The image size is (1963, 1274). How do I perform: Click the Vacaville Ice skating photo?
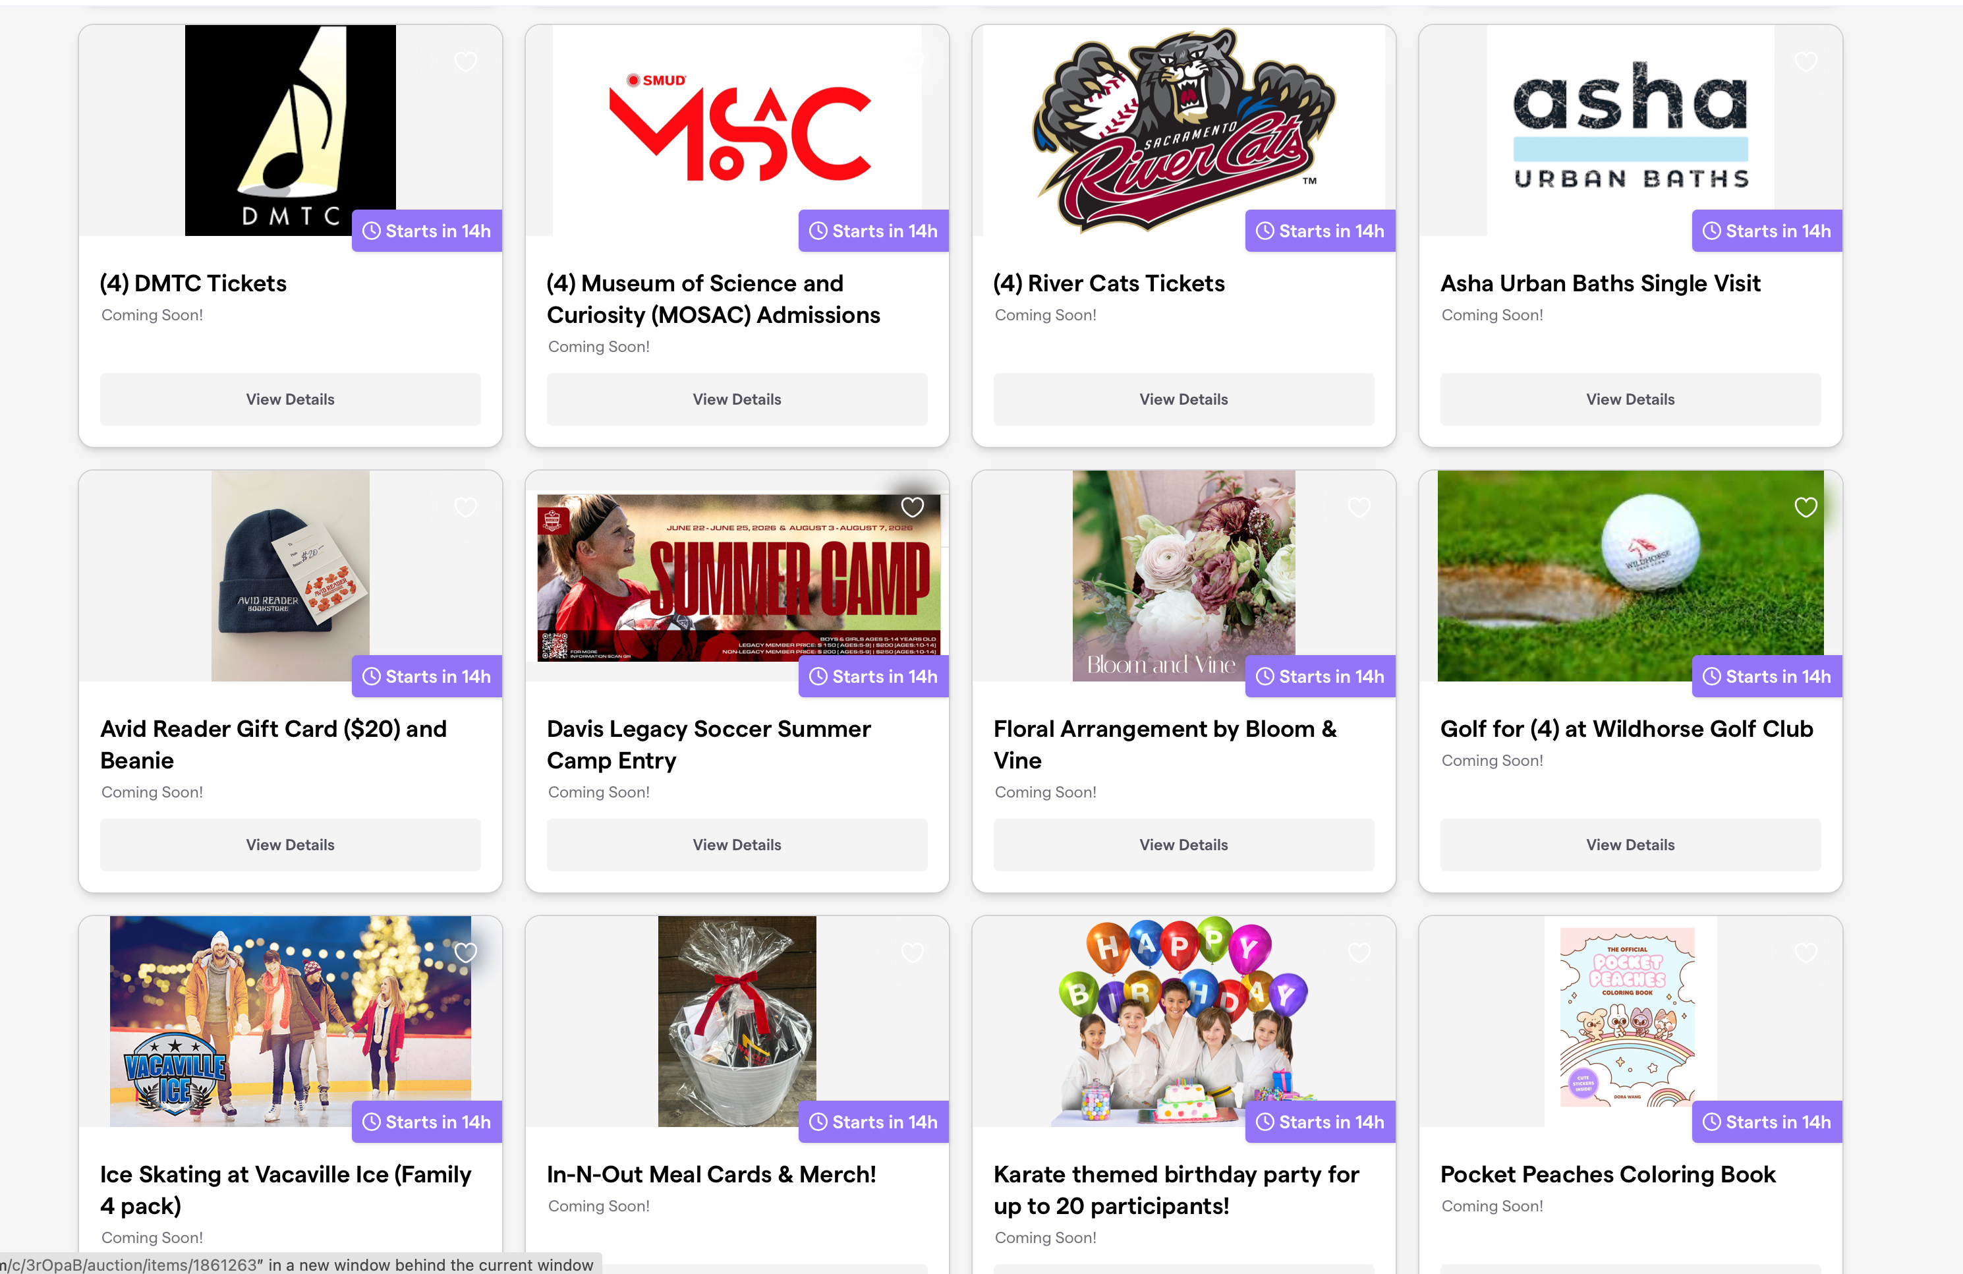point(291,1022)
